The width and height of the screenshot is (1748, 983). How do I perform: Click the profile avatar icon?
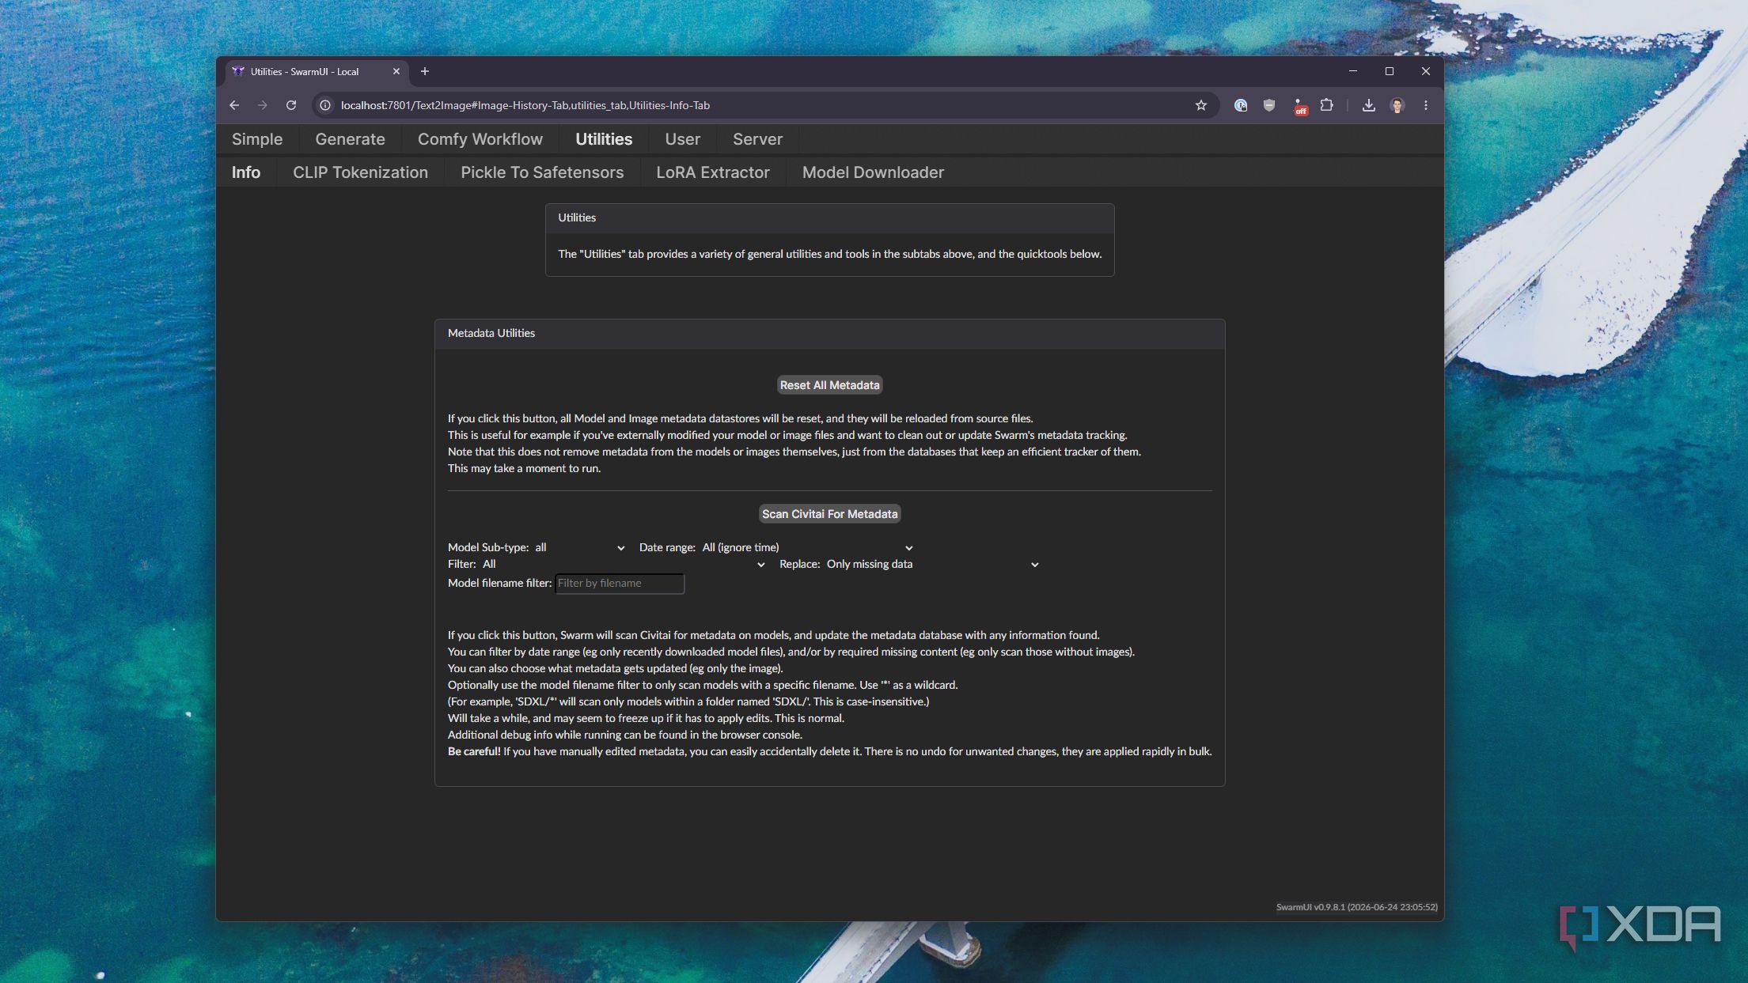point(1397,105)
